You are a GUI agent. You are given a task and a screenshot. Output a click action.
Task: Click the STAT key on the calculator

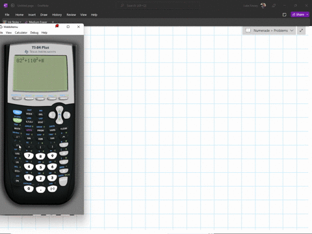click(x=40, y=122)
